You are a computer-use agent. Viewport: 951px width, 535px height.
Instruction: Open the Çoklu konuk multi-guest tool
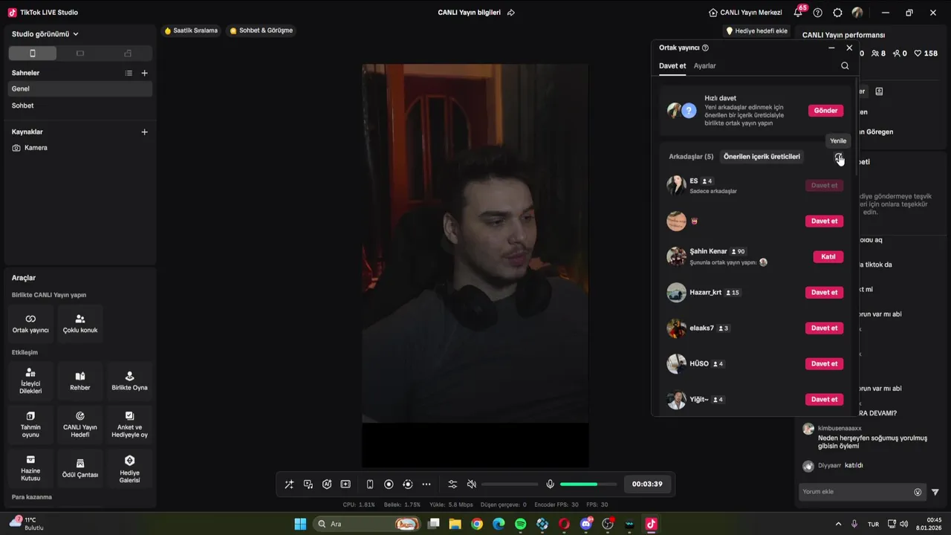(x=80, y=323)
